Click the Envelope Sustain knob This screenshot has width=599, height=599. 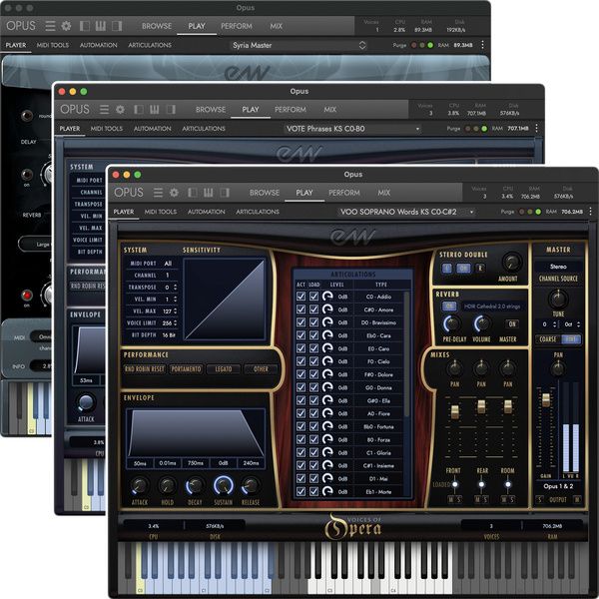[x=223, y=485]
